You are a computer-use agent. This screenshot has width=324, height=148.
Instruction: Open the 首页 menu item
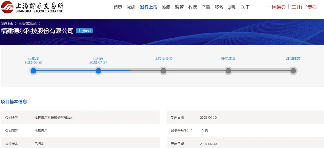(x=118, y=7)
